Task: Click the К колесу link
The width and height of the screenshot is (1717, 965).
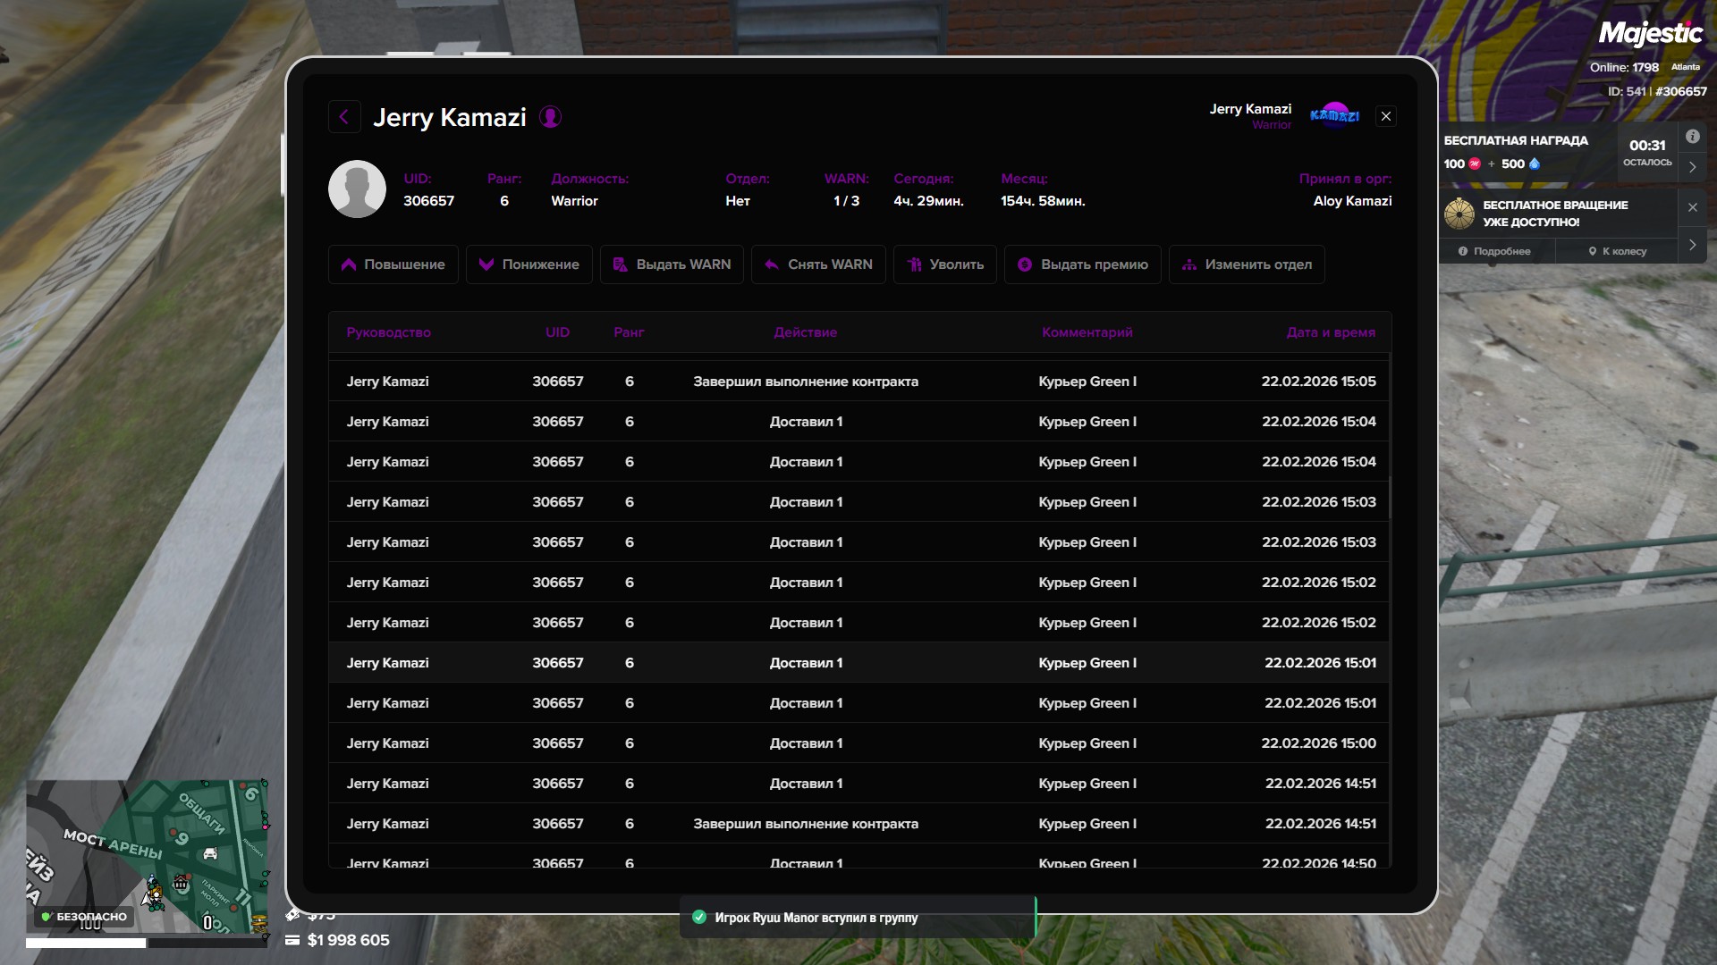Action: pos(1617,251)
